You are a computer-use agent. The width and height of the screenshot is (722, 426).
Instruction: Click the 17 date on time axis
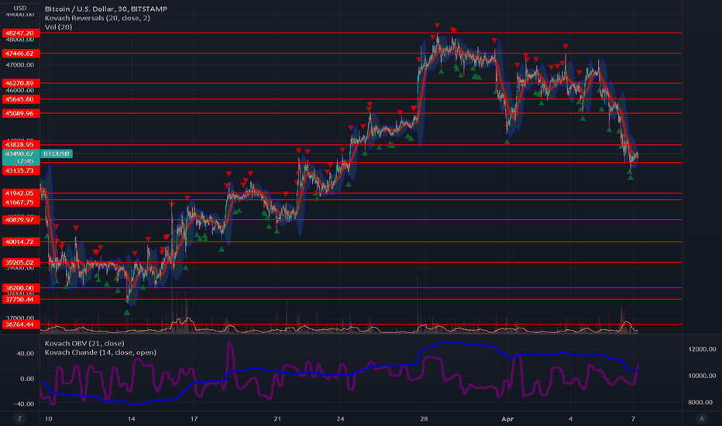point(194,418)
